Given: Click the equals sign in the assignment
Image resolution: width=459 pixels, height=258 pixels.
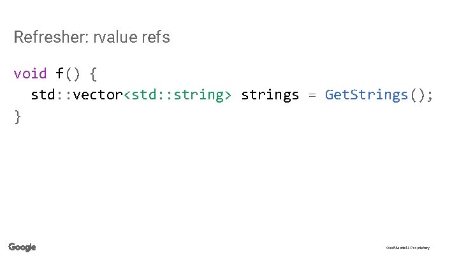Looking at the screenshot, I should point(312,95).
